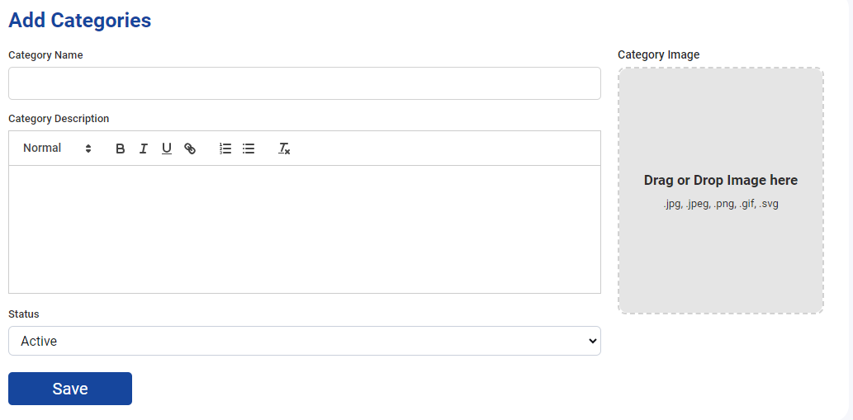Clear text formatting with the Tx icon
The image size is (853, 420).
(284, 149)
